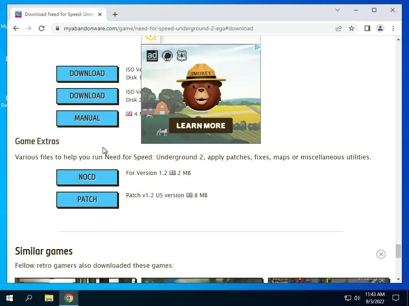Click the AdChoices icon on the ad
Image resolution: width=409 pixels, height=306 pixels.
[x=257, y=47]
